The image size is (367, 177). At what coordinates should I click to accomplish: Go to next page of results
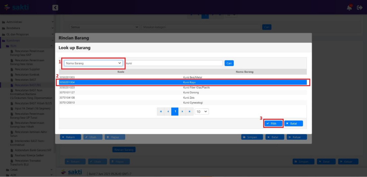pyautogui.click(x=183, y=111)
